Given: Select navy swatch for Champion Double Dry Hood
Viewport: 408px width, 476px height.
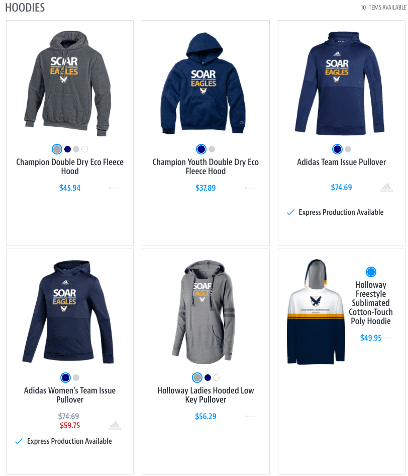Looking at the screenshot, I should [x=68, y=149].
